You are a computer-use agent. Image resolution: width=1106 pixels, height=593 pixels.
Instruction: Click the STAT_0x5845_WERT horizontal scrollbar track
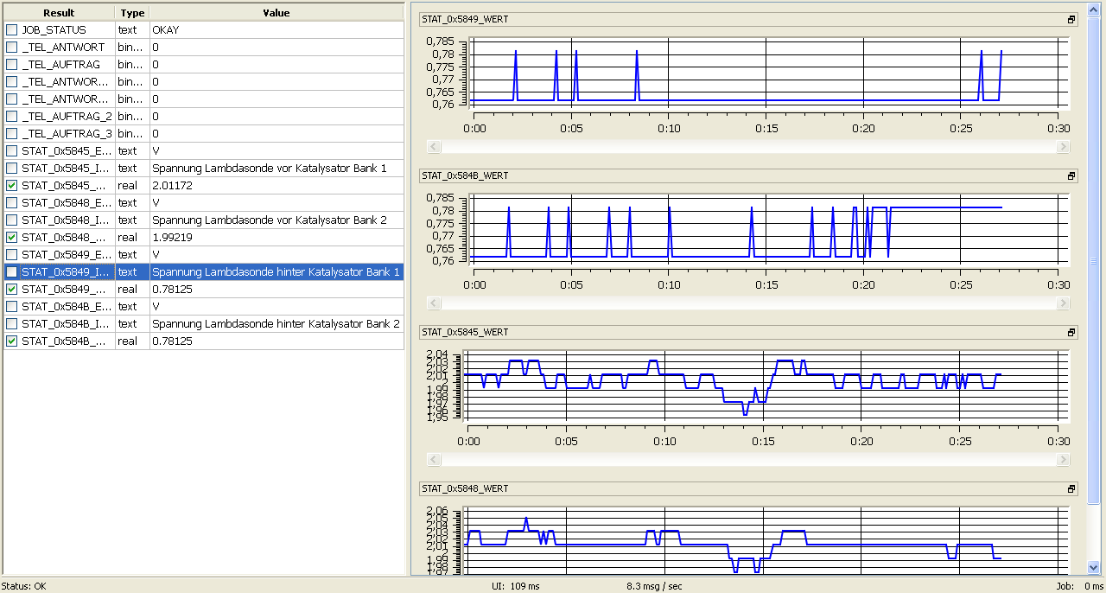click(x=749, y=460)
